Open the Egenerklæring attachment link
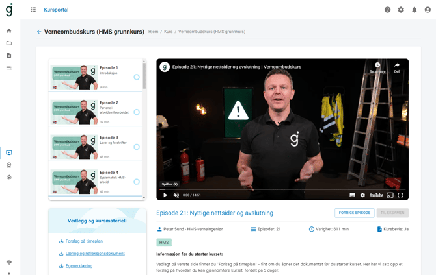The width and height of the screenshot is (436, 275). 79,266
